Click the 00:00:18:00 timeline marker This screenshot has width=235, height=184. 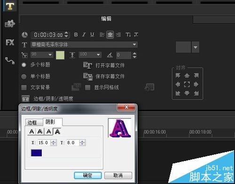200,132
